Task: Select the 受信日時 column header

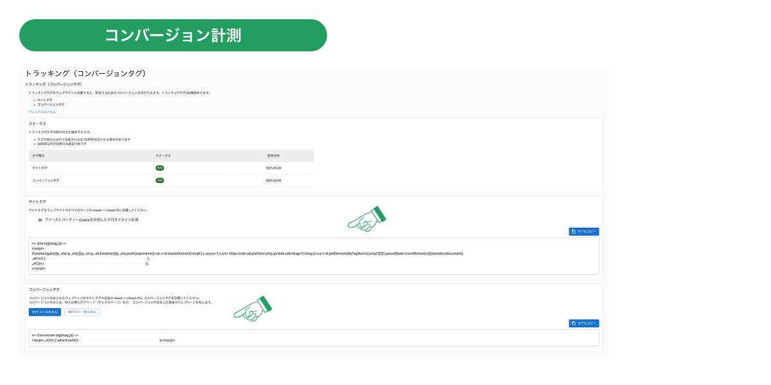Action: pyautogui.click(x=273, y=156)
